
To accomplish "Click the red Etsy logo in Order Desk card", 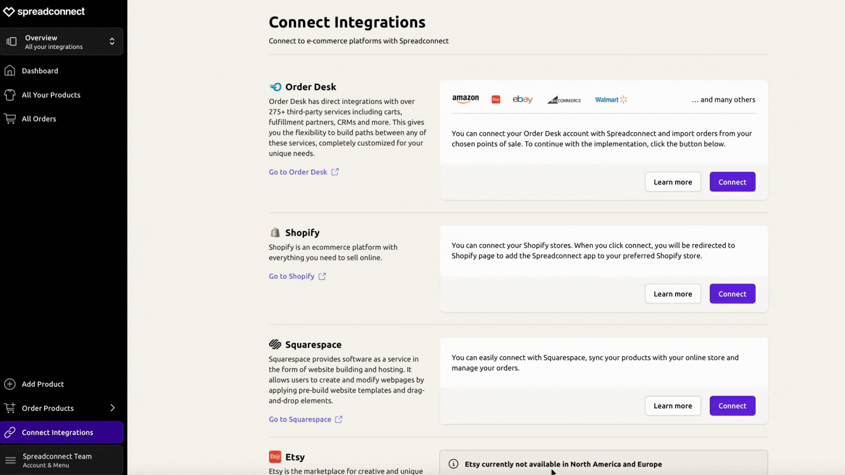I will tap(496, 100).
